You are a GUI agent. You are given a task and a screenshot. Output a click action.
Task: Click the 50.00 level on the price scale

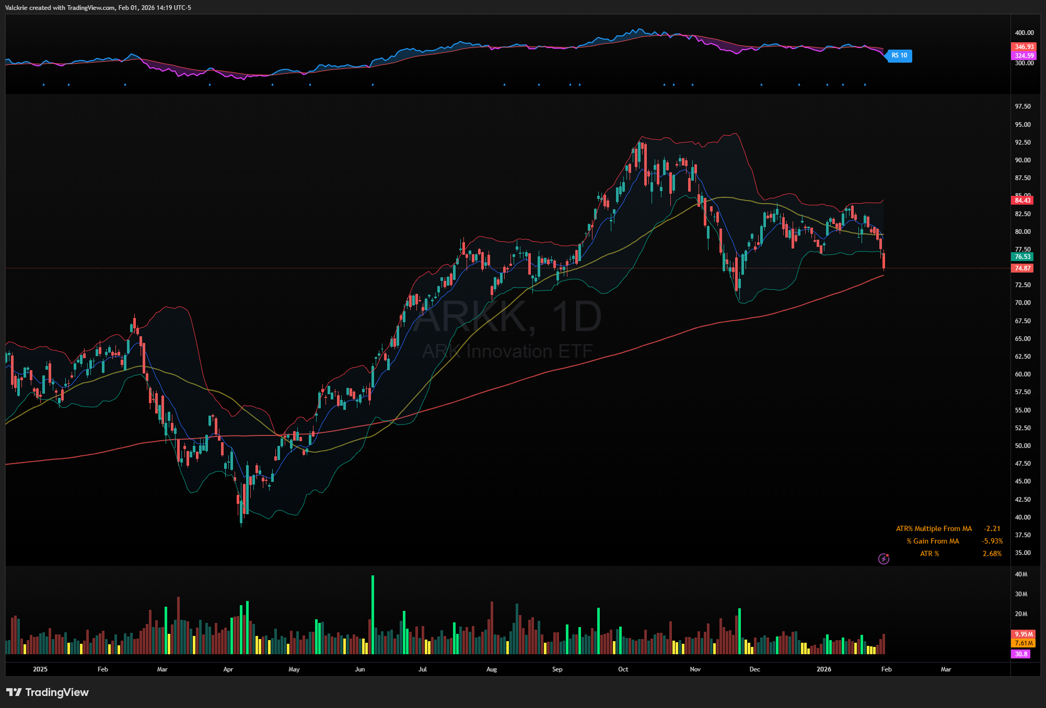1022,446
